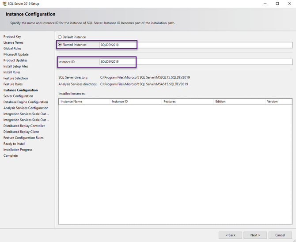The height and width of the screenshot is (242, 296).
Task: Cancel the SQL Server setup
Action: [x=280, y=235]
